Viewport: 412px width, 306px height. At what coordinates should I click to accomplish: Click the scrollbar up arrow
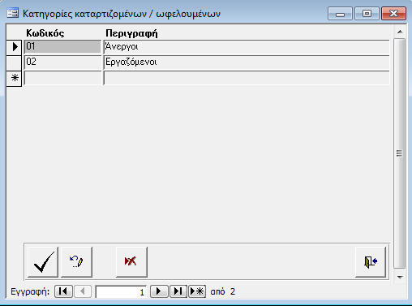tap(400, 32)
